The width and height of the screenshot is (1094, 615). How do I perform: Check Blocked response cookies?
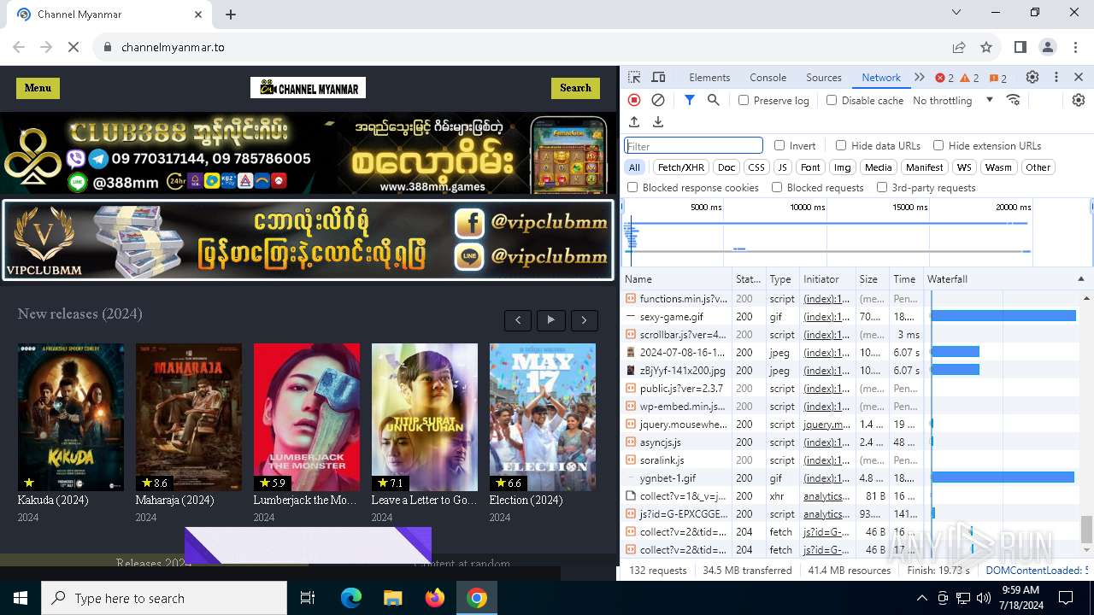point(632,187)
